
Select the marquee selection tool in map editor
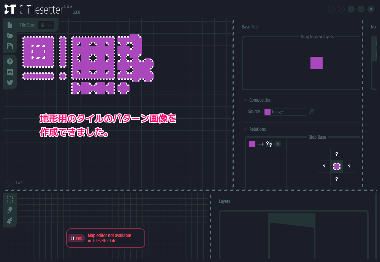tap(10, 199)
